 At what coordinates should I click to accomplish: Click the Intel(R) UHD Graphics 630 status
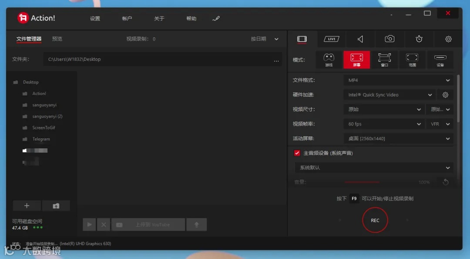click(85, 244)
